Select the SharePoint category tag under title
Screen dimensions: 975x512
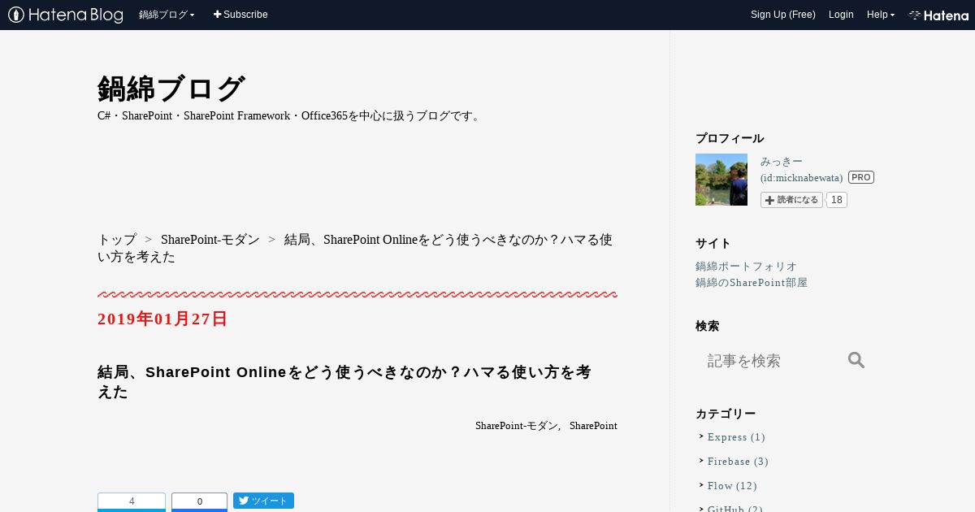pos(593,426)
